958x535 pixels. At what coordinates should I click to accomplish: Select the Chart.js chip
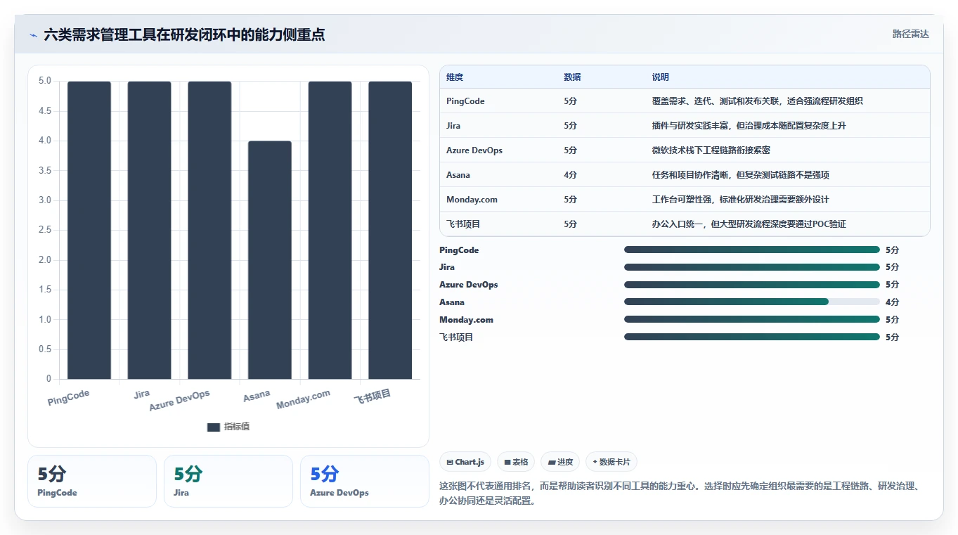tap(465, 462)
